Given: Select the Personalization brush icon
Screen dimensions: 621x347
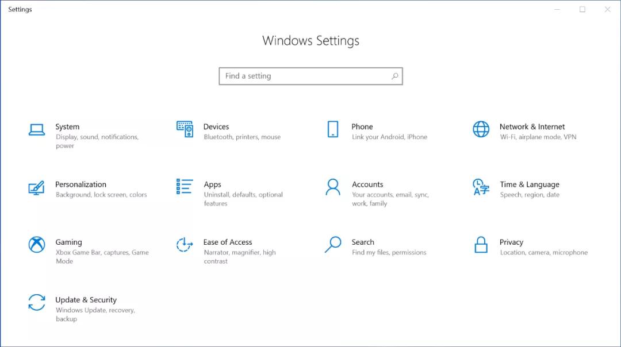Looking at the screenshot, I should coord(37,188).
